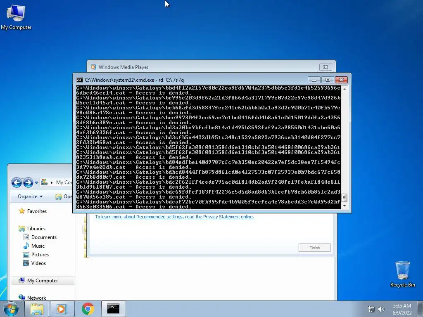
Task: Click the Windows Media Player title icon
Action: click(x=93, y=67)
